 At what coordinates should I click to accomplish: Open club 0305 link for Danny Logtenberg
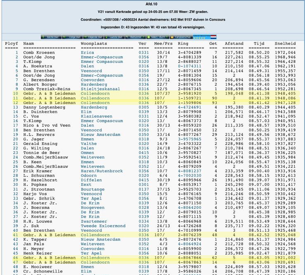(x=144, y=107)
